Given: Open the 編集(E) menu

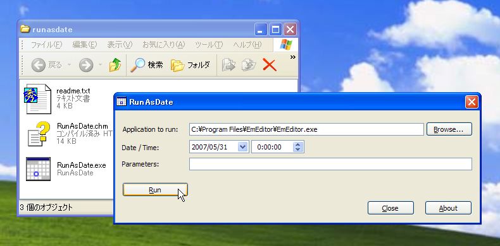Looking at the screenshot, I should tap(85, 45).
